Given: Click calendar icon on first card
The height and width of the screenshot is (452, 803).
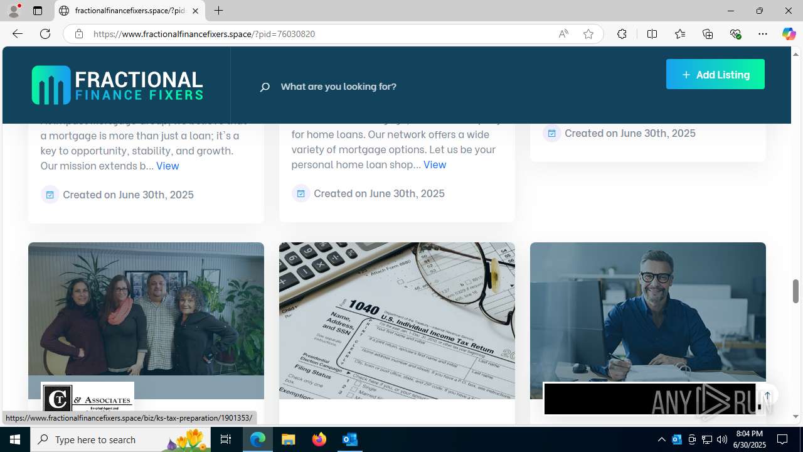Looking at the screenshot, I should click(x=50, y=195).
